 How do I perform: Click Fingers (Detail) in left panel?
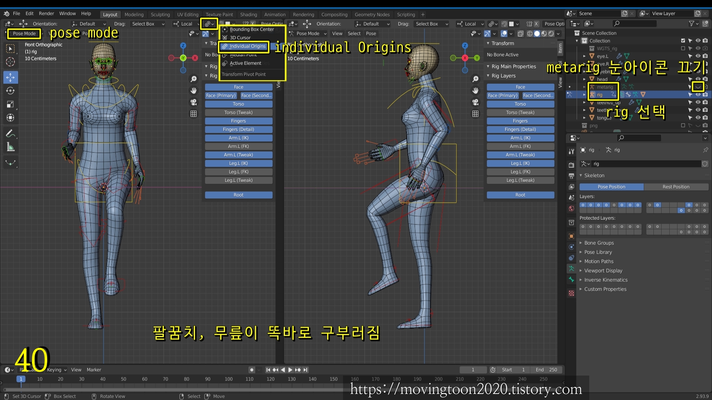pos(238,129)
